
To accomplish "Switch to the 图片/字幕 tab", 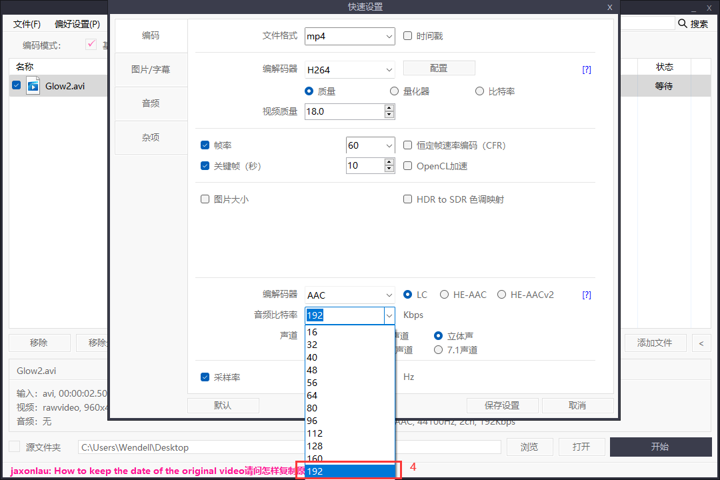I will pyautogui.click(x=151, y=69).
